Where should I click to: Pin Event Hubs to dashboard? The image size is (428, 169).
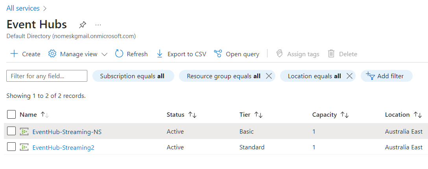click(x=82, y=25)
